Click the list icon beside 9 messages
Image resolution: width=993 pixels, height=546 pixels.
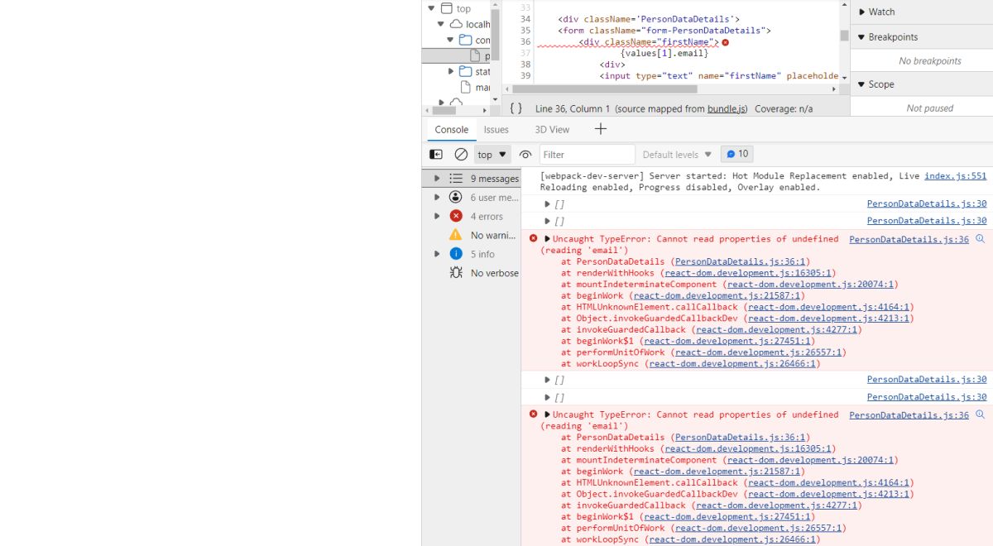pyautogui.click(x=456, y=179)
